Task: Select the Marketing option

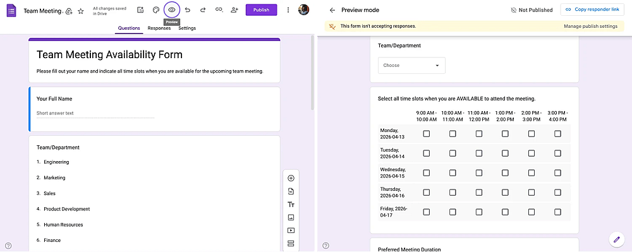Action: 54,177
